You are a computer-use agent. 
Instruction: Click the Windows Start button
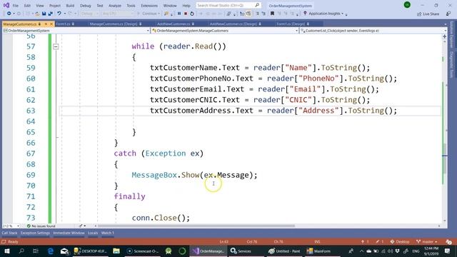coord(6,251)
